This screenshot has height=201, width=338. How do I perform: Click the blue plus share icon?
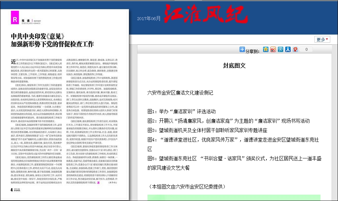coord(242,49)
